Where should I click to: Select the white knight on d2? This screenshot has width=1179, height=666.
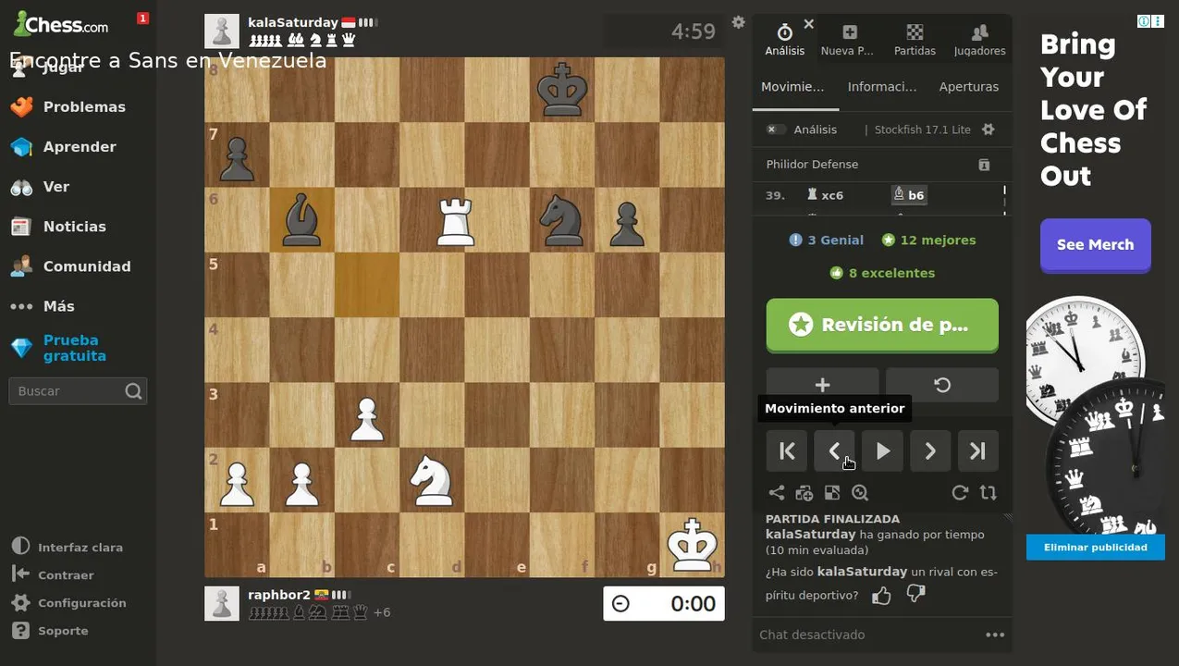tap(432, 480)
